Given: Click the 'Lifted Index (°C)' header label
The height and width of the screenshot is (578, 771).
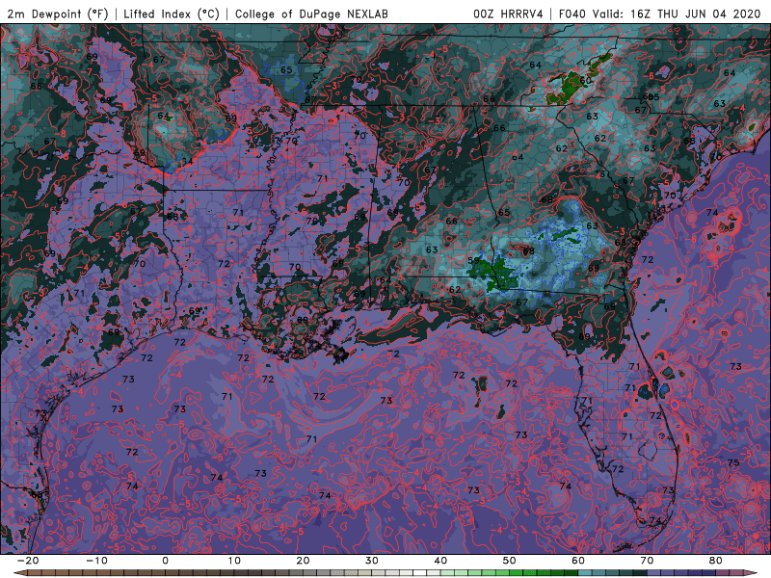Looking at the screenshot, I should pos(172,13).
